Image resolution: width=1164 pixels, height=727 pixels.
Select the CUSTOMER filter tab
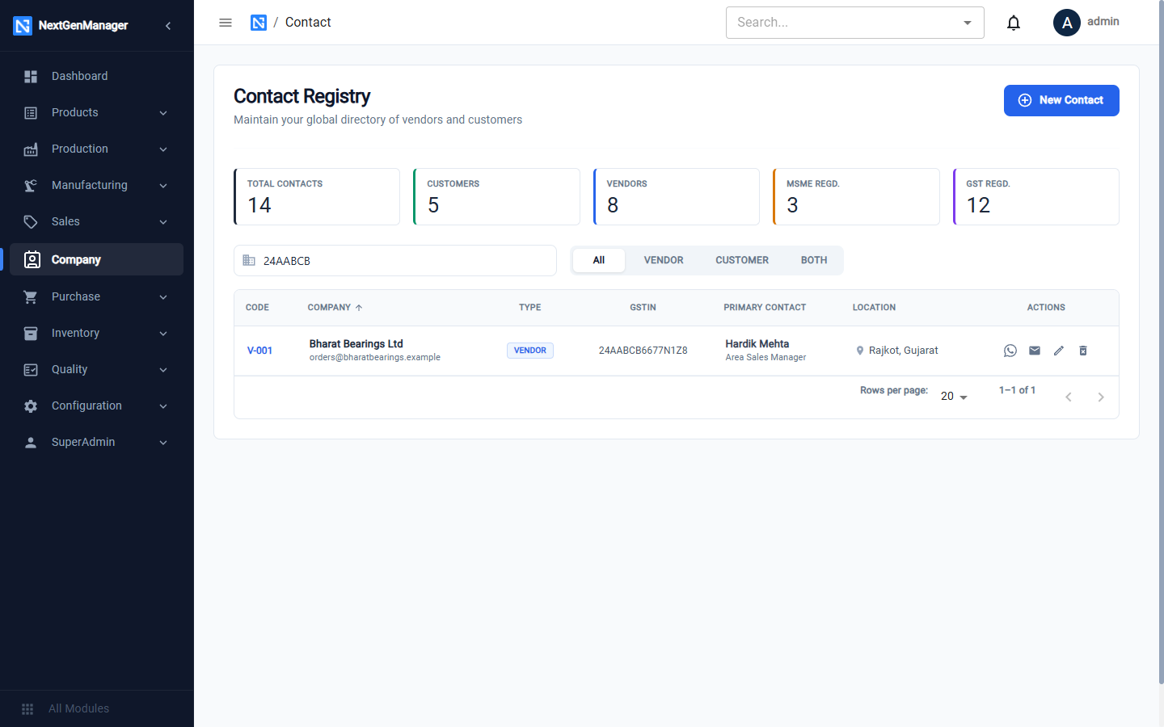point(742,260)
